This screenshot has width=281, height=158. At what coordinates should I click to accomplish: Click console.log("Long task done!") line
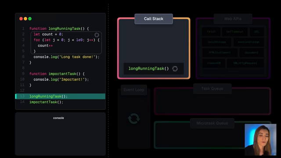(66, 57)
